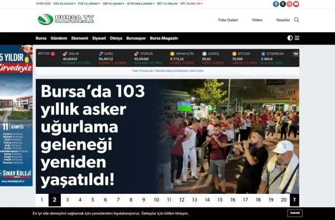
Task: Select headline slide 15
Action: pos(220,200)
